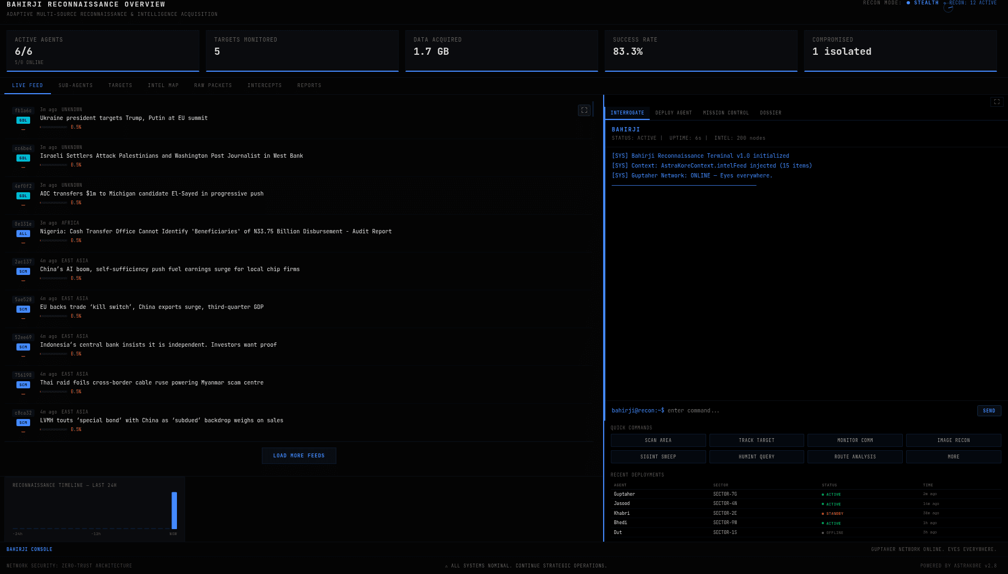Click the radar sweep icon beside RECON: 12 ACTIVE

coord(948,8)
